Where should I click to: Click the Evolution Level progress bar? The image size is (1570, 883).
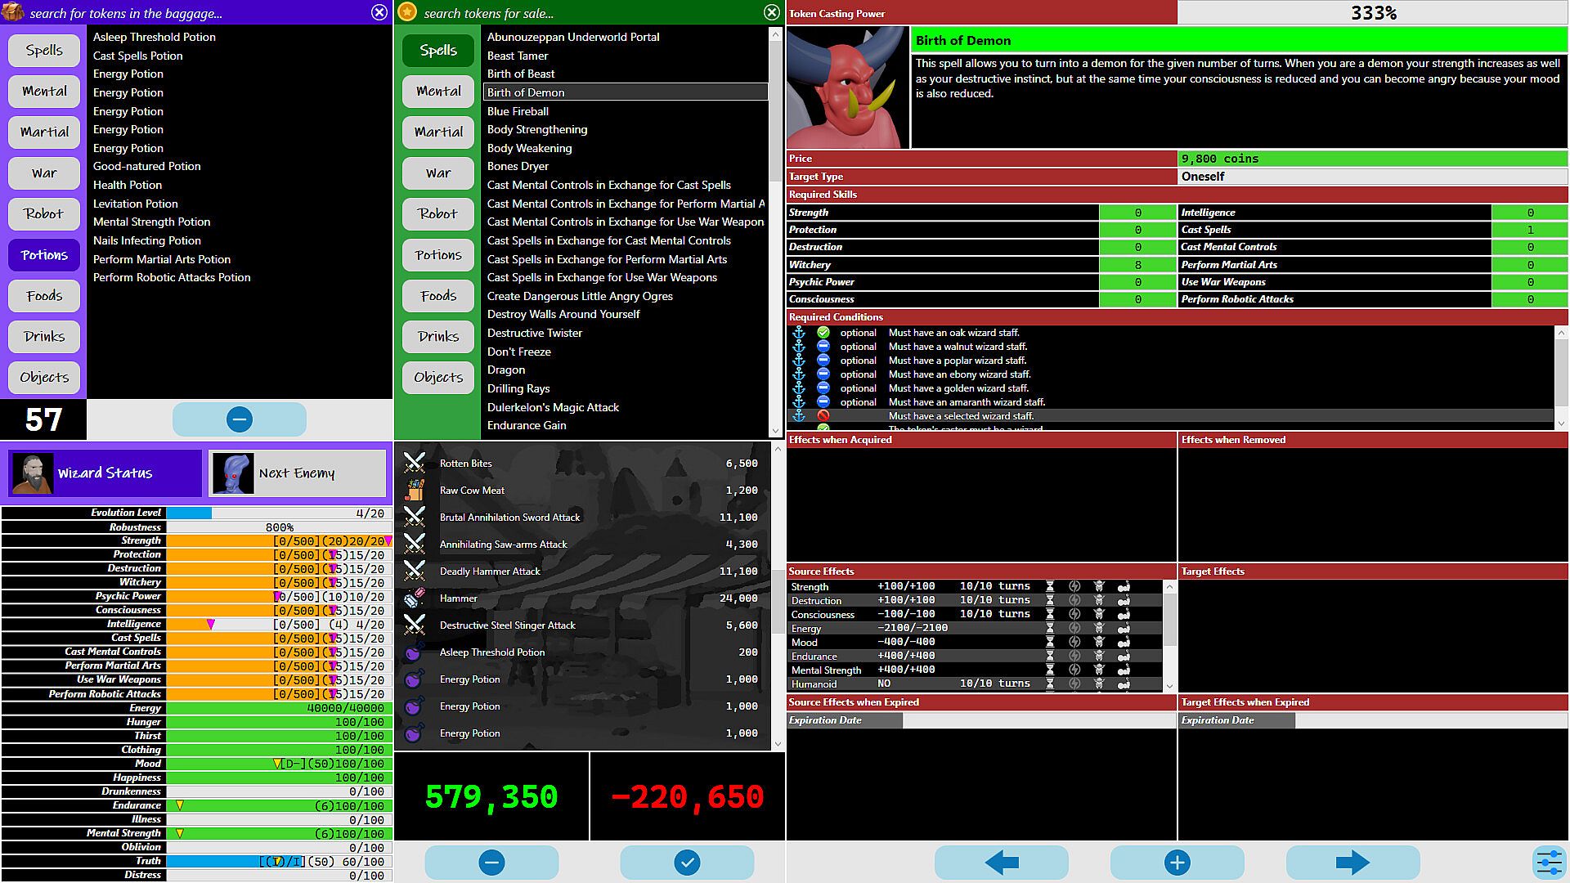pos(278,513)
